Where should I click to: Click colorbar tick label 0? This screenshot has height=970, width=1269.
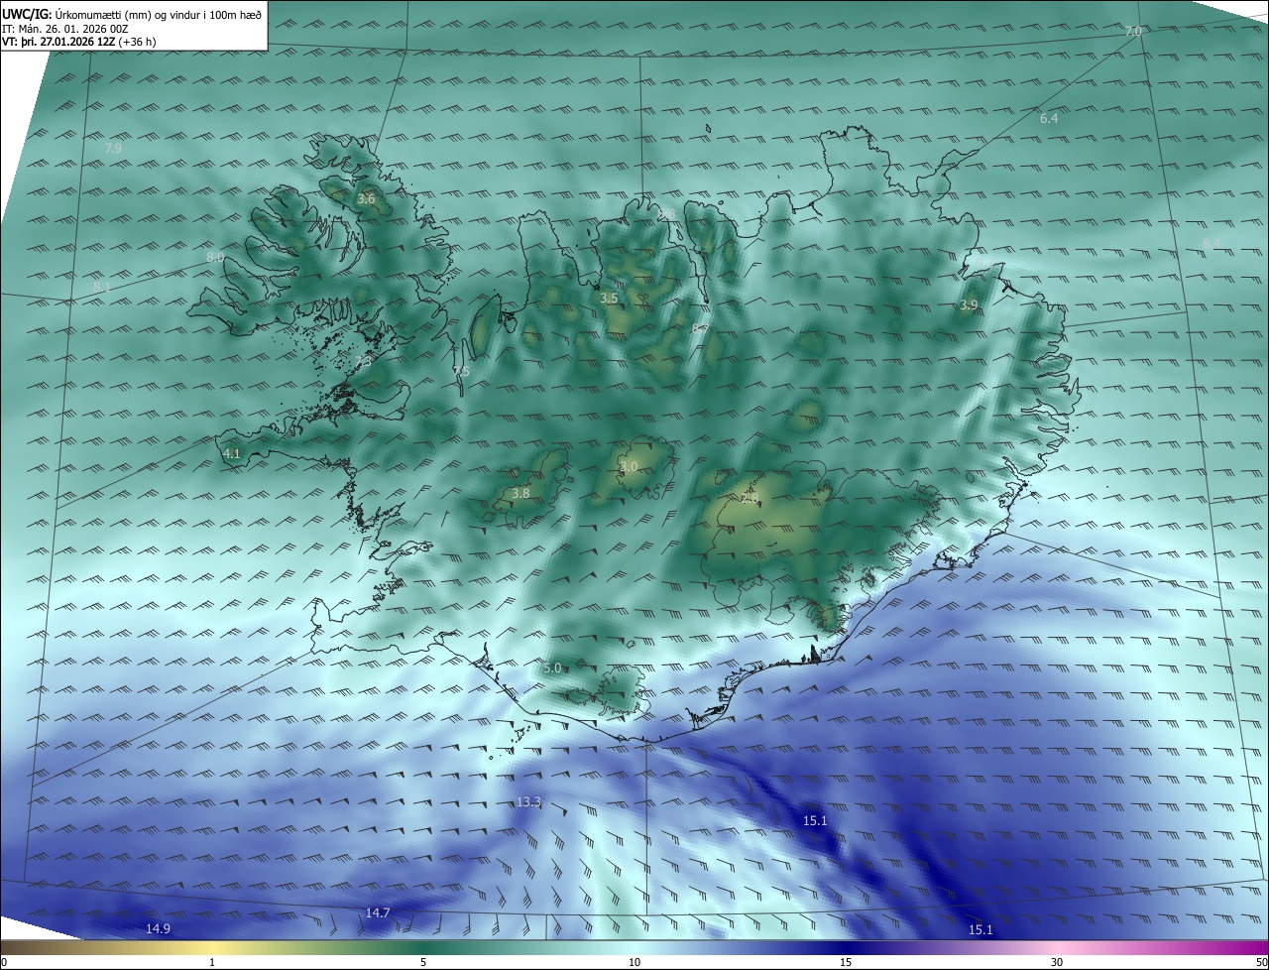tap(3, 962)
